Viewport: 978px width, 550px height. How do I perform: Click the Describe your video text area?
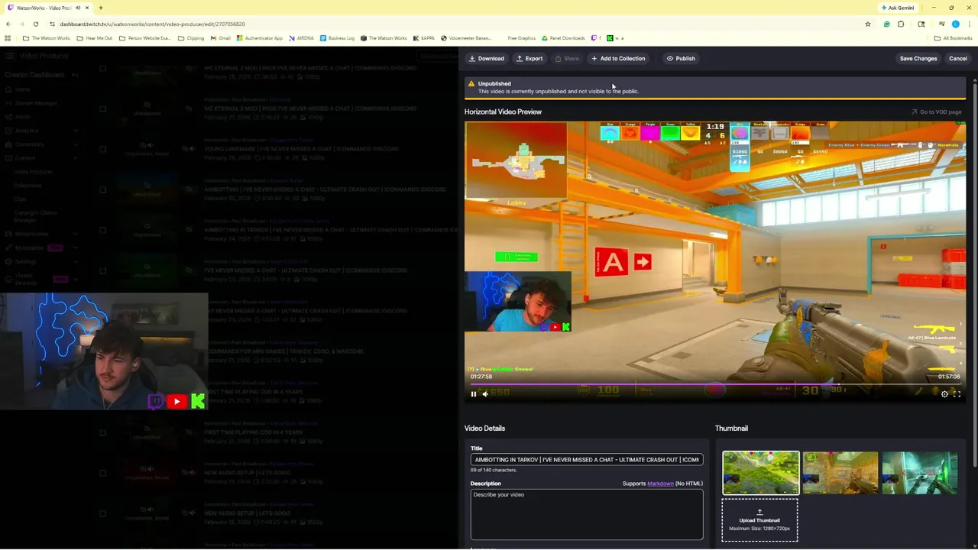click(x=586, y=514)
